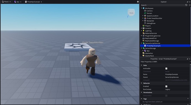Open the Explorer search history icon
191x105 pixels.
coord(186,5)
